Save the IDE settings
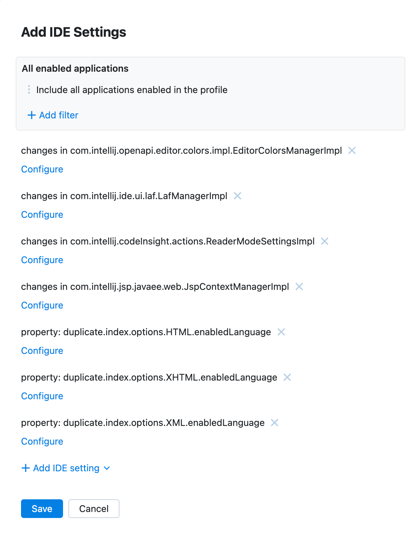419x539 pixels. (41, 509)
